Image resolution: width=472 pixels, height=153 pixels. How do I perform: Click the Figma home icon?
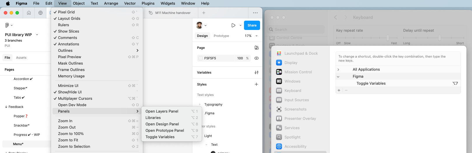(29, 13)
